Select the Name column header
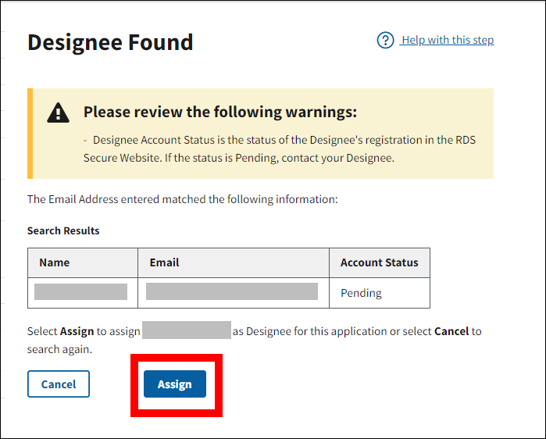The image size is (546, 439). pyautogui.click(x=55, y=262)
